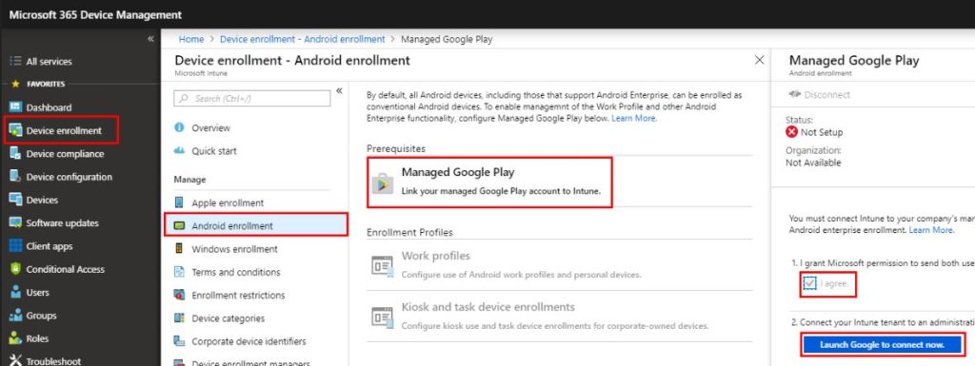Collapse the left navigation sidebar chevron

pos(150,38)
